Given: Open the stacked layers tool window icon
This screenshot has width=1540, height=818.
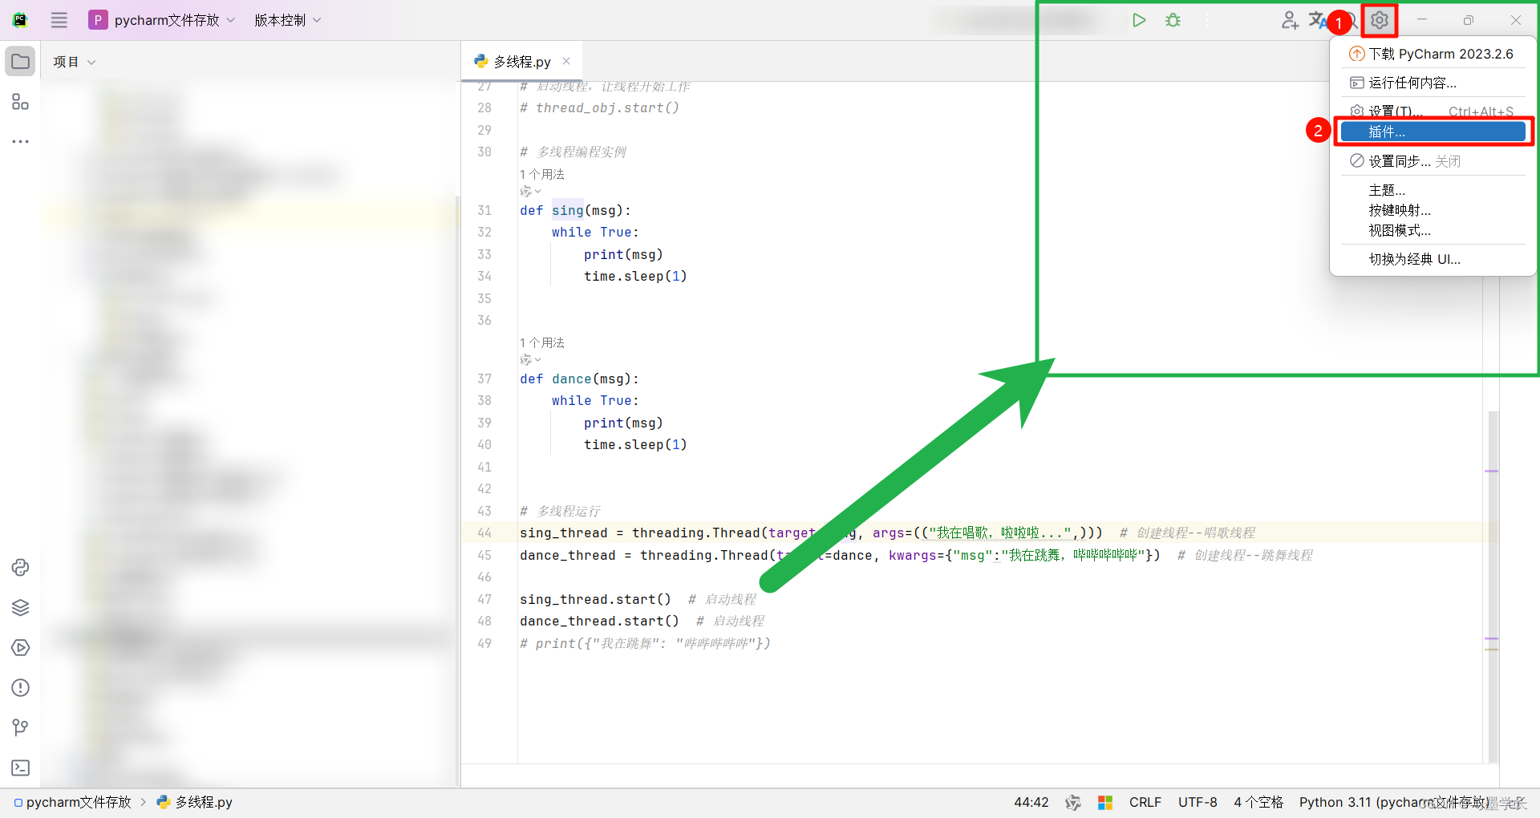Looking at the screenshot, I should click(x=20, y=608).
